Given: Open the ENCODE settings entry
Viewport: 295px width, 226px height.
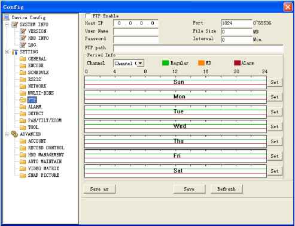Looking at the screenshot, I should pyautogui.click(x=36, y=65).
